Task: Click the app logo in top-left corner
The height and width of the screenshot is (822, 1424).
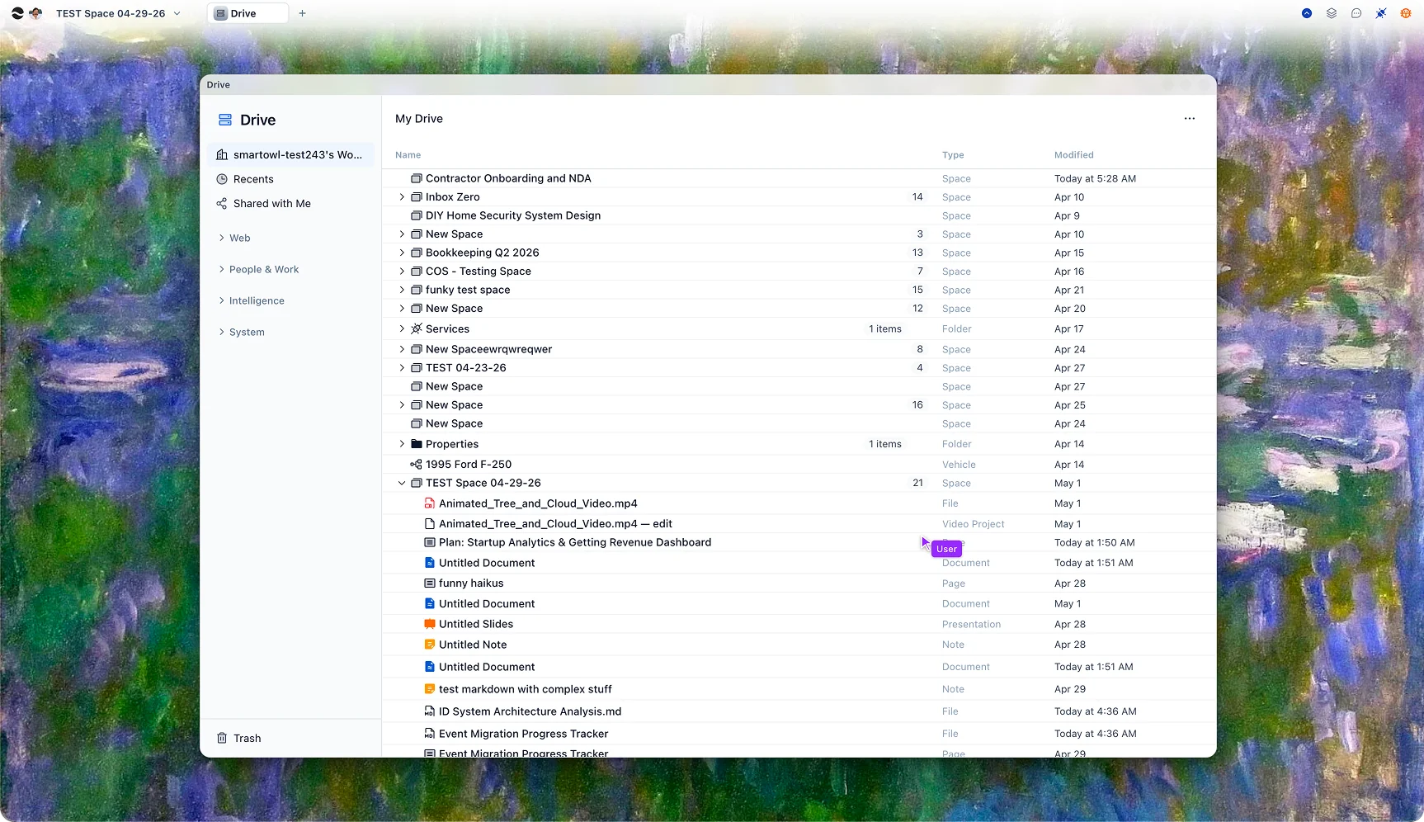Action: 17,13
